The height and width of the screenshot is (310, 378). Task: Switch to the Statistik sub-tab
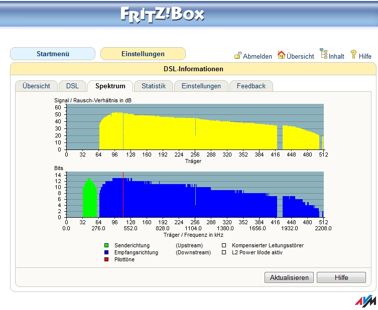pos(154,86)
